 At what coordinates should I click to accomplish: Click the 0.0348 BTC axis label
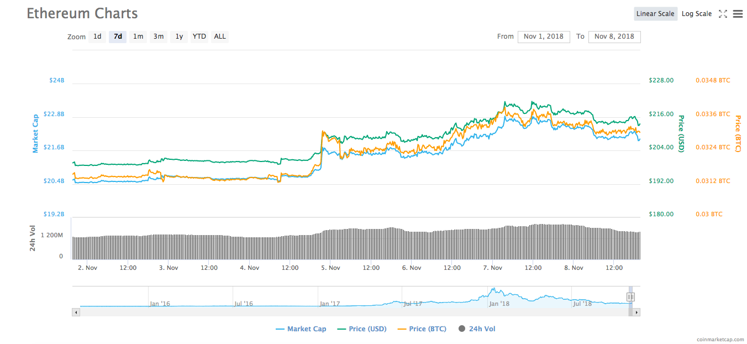tap(713, 80)
